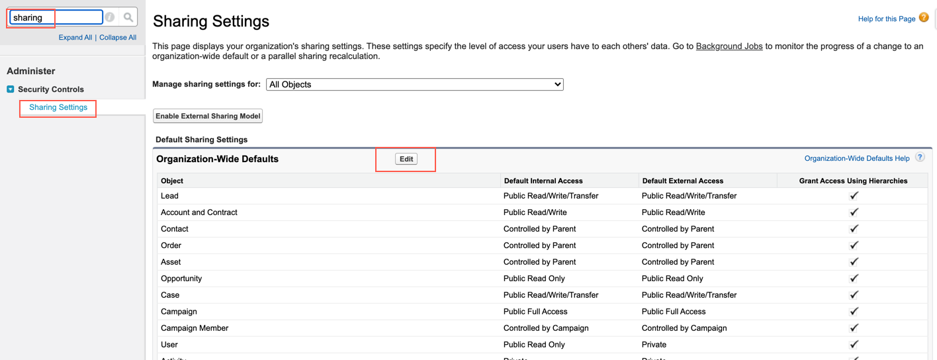Image resolution: width=937 pixels, height=360 pixels.
Task: Toggle Campaign hierarchy access checkmark
Action: 854,312
